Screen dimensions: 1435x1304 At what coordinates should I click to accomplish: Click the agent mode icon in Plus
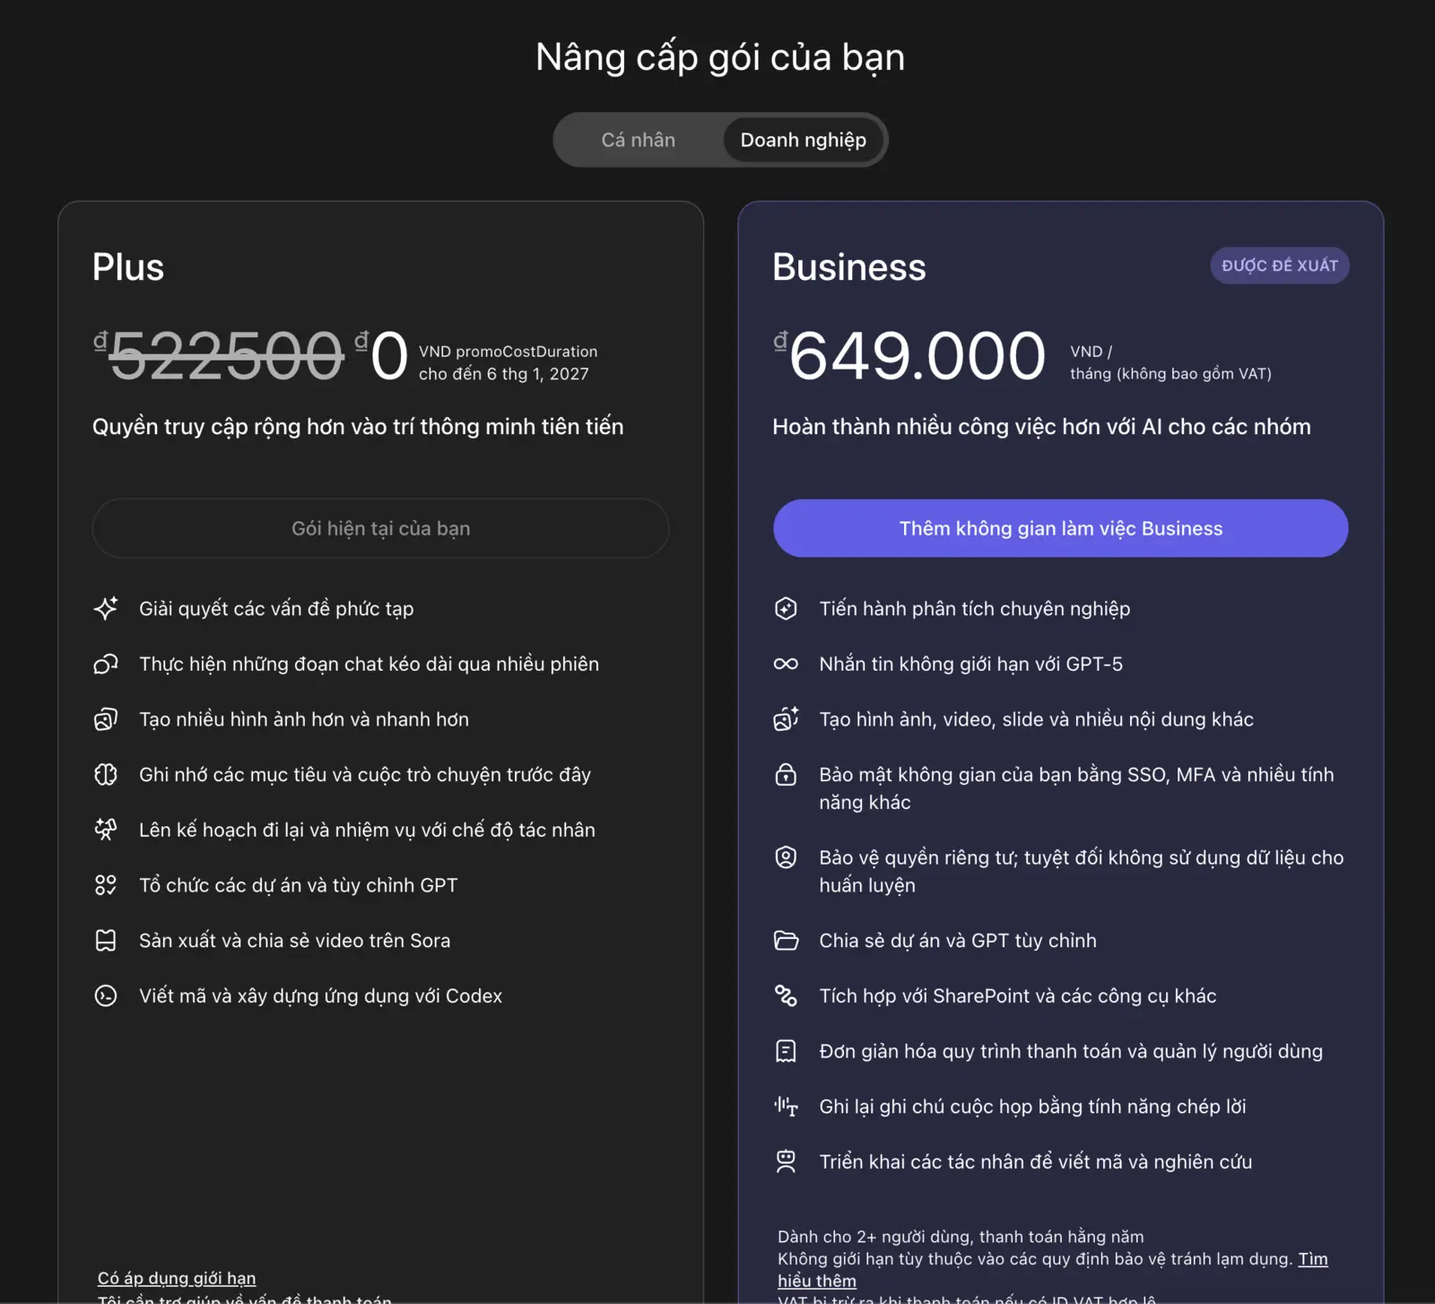point(106,830)
